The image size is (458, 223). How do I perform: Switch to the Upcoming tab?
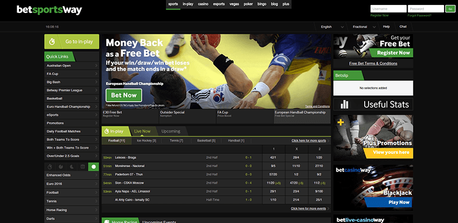coord(170,131)
